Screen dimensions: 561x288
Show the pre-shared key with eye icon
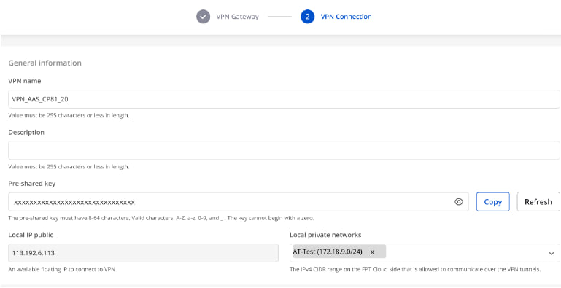click(x=459, y=202)
